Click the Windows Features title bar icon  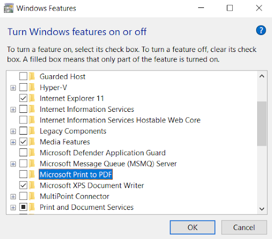8,8
